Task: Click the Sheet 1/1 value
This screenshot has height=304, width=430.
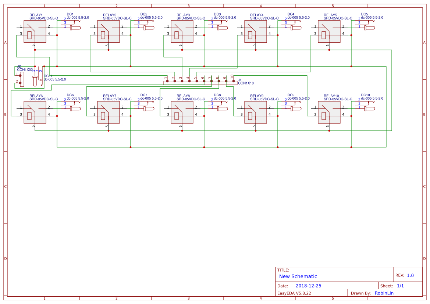Action: coord(400,286)
